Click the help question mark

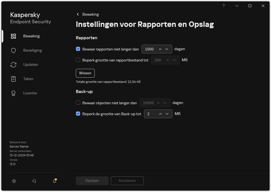tap(223, 6)
